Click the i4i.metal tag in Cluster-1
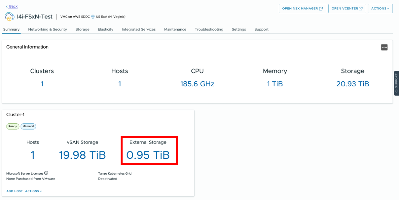 [x=28, y=126]
